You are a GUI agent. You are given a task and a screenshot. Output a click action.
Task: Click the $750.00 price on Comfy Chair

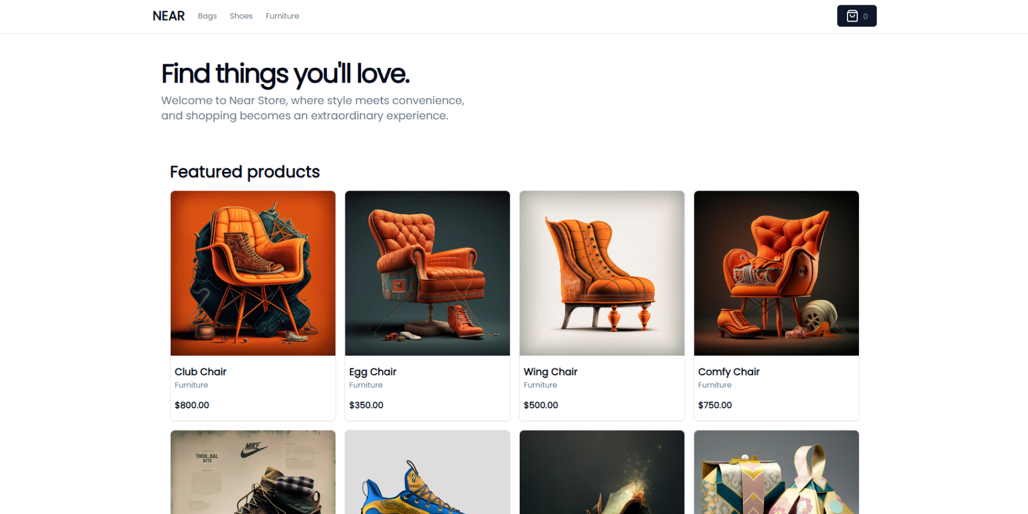click(715, 405)
